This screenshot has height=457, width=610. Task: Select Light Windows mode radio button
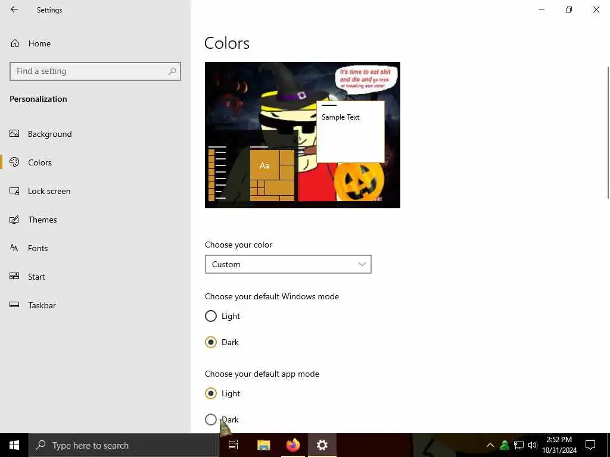point(211,316)
